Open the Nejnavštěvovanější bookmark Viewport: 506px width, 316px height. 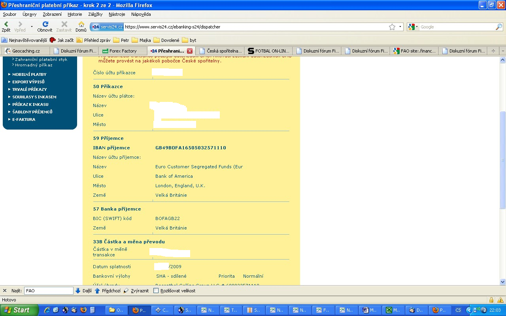click(x=24, y=40)
